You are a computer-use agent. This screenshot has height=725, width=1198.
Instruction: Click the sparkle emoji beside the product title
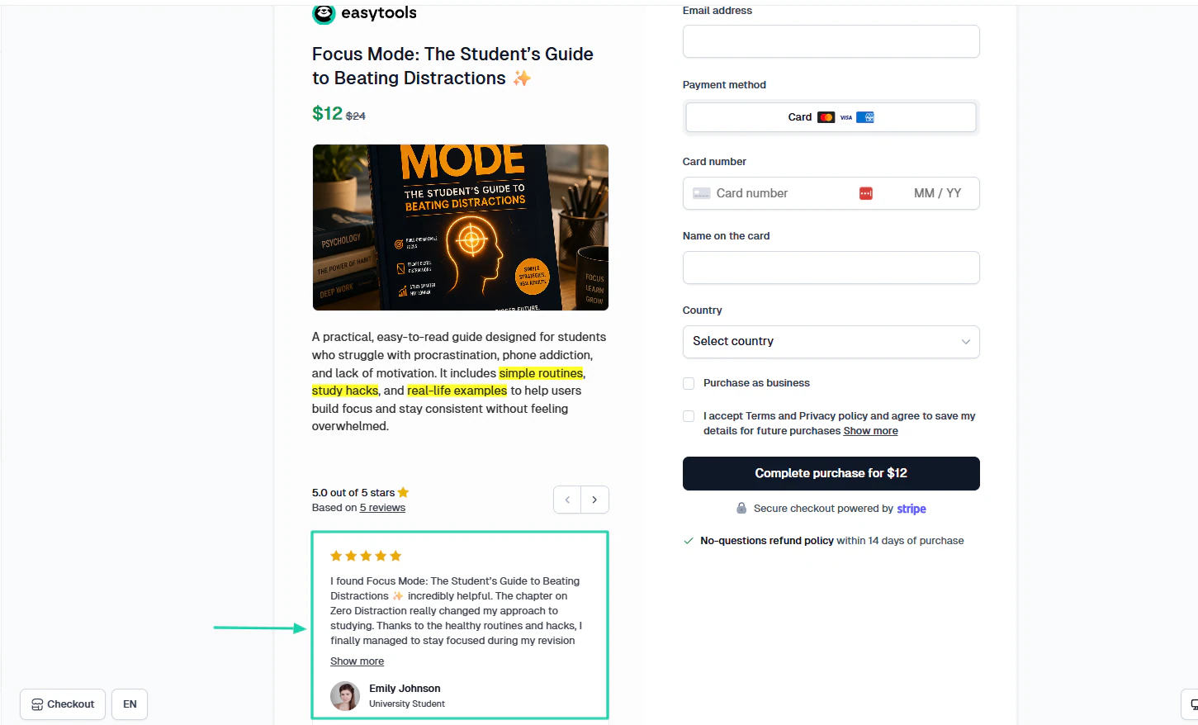click(522, 78)
